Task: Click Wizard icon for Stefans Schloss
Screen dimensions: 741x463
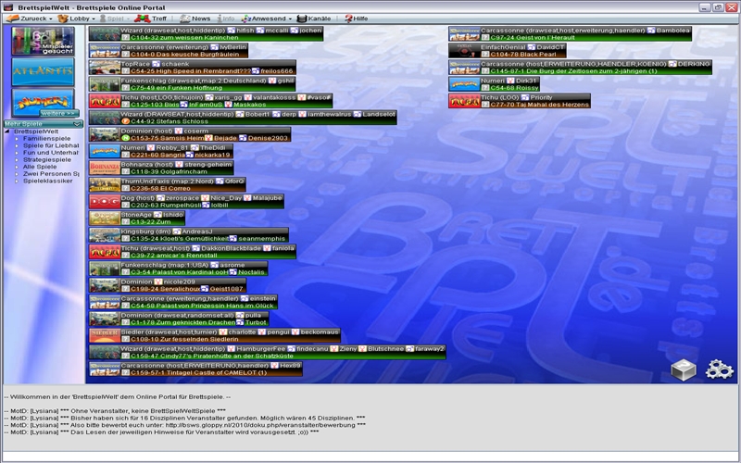Action: point(105,118)
